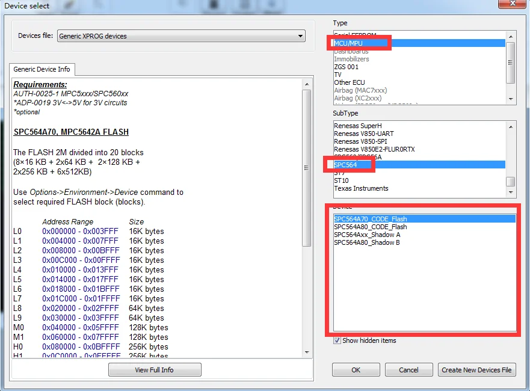Click the Requirements heading text

pos(40,84)
